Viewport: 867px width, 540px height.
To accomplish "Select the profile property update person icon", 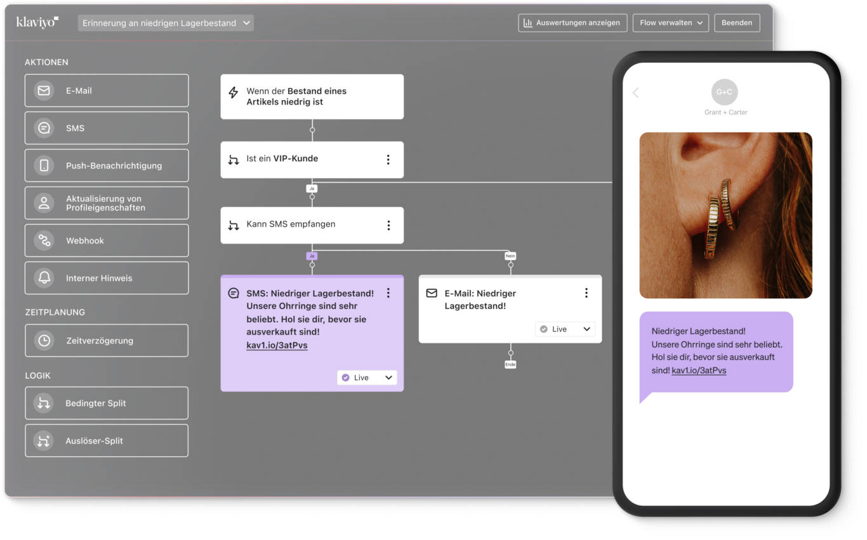I will tap(44, 203).
